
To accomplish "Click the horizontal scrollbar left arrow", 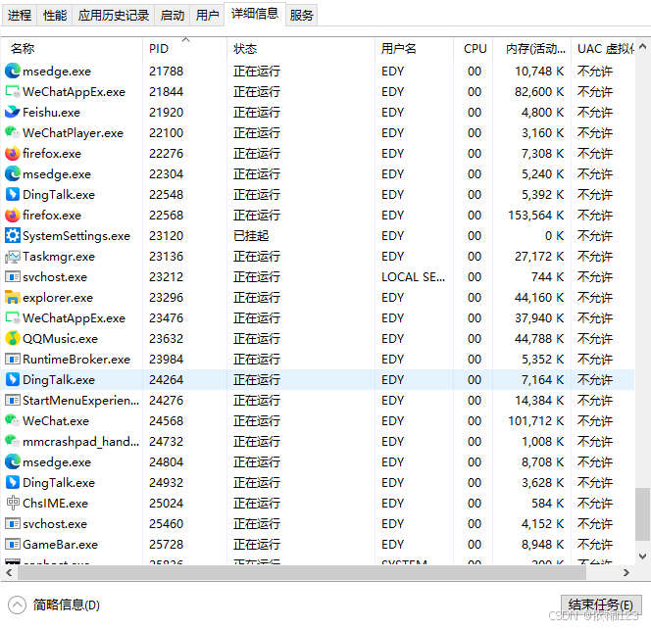I will (9, 572).
